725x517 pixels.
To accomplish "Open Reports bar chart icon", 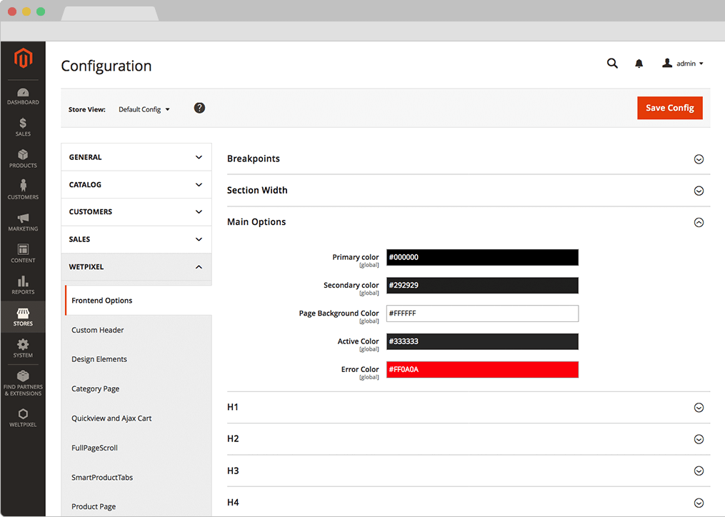I will click(23, 285).
